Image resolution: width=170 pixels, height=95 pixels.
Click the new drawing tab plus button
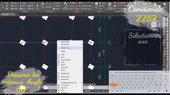click(x=18, y=14)
